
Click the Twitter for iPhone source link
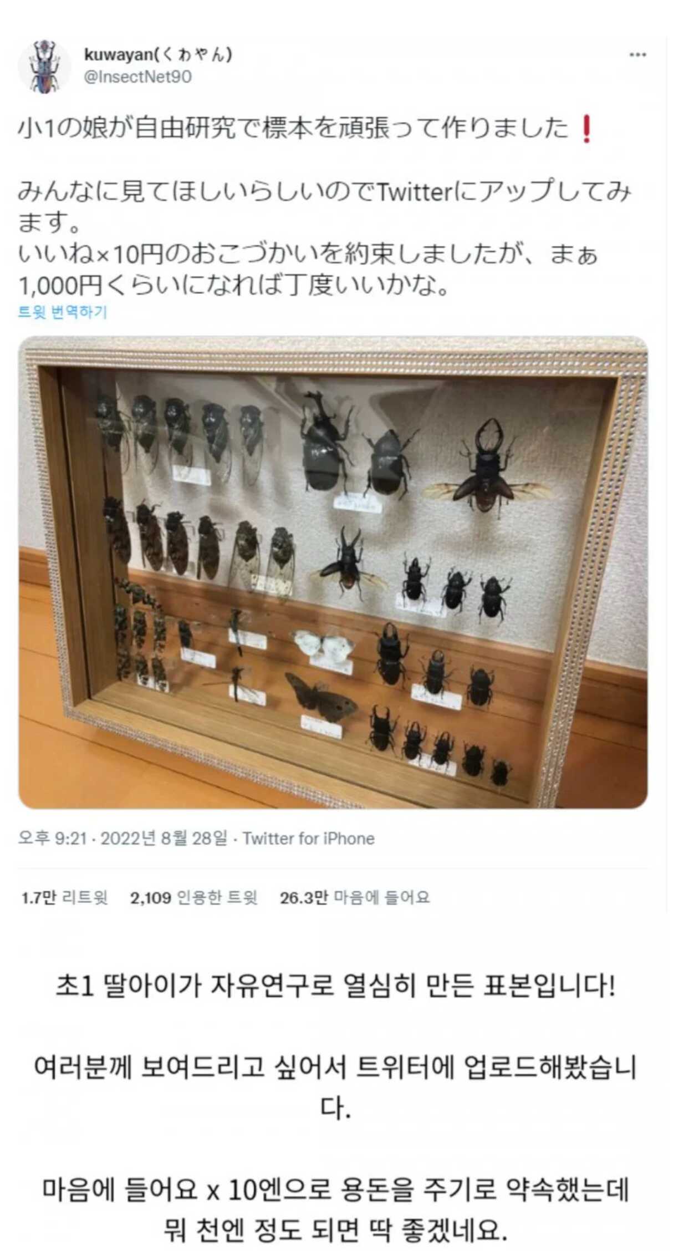309,838
